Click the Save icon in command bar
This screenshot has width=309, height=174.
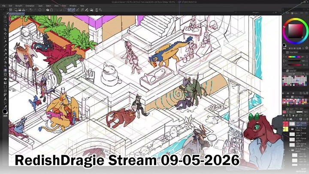pos(24,10)
